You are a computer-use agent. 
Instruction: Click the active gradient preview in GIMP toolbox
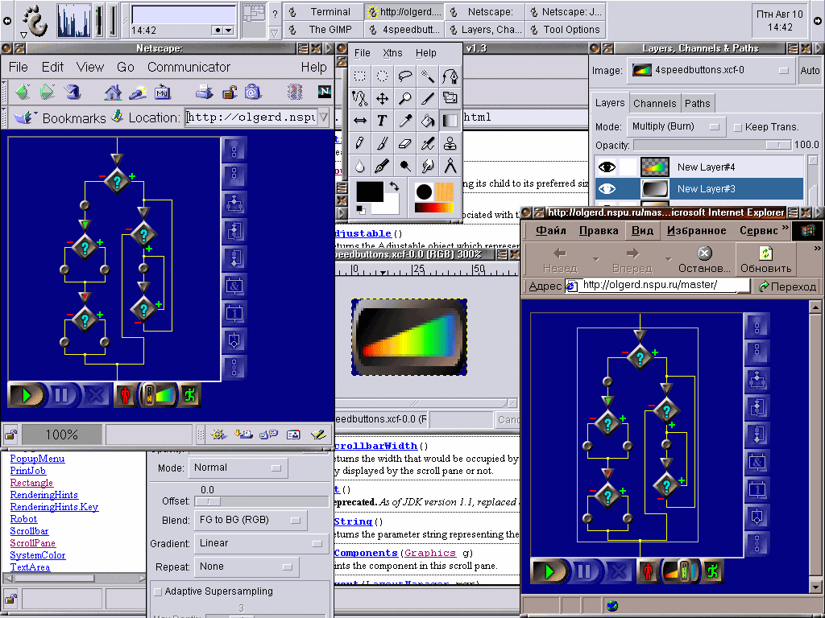pyautogui.click(x=434, y=208)
